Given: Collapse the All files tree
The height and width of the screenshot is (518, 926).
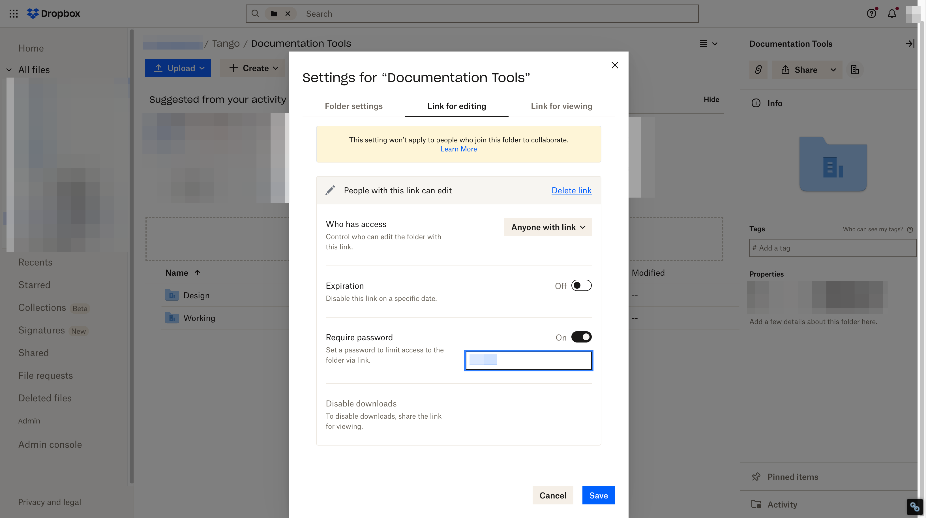Looking at the screenshot, I should (9, 70).
